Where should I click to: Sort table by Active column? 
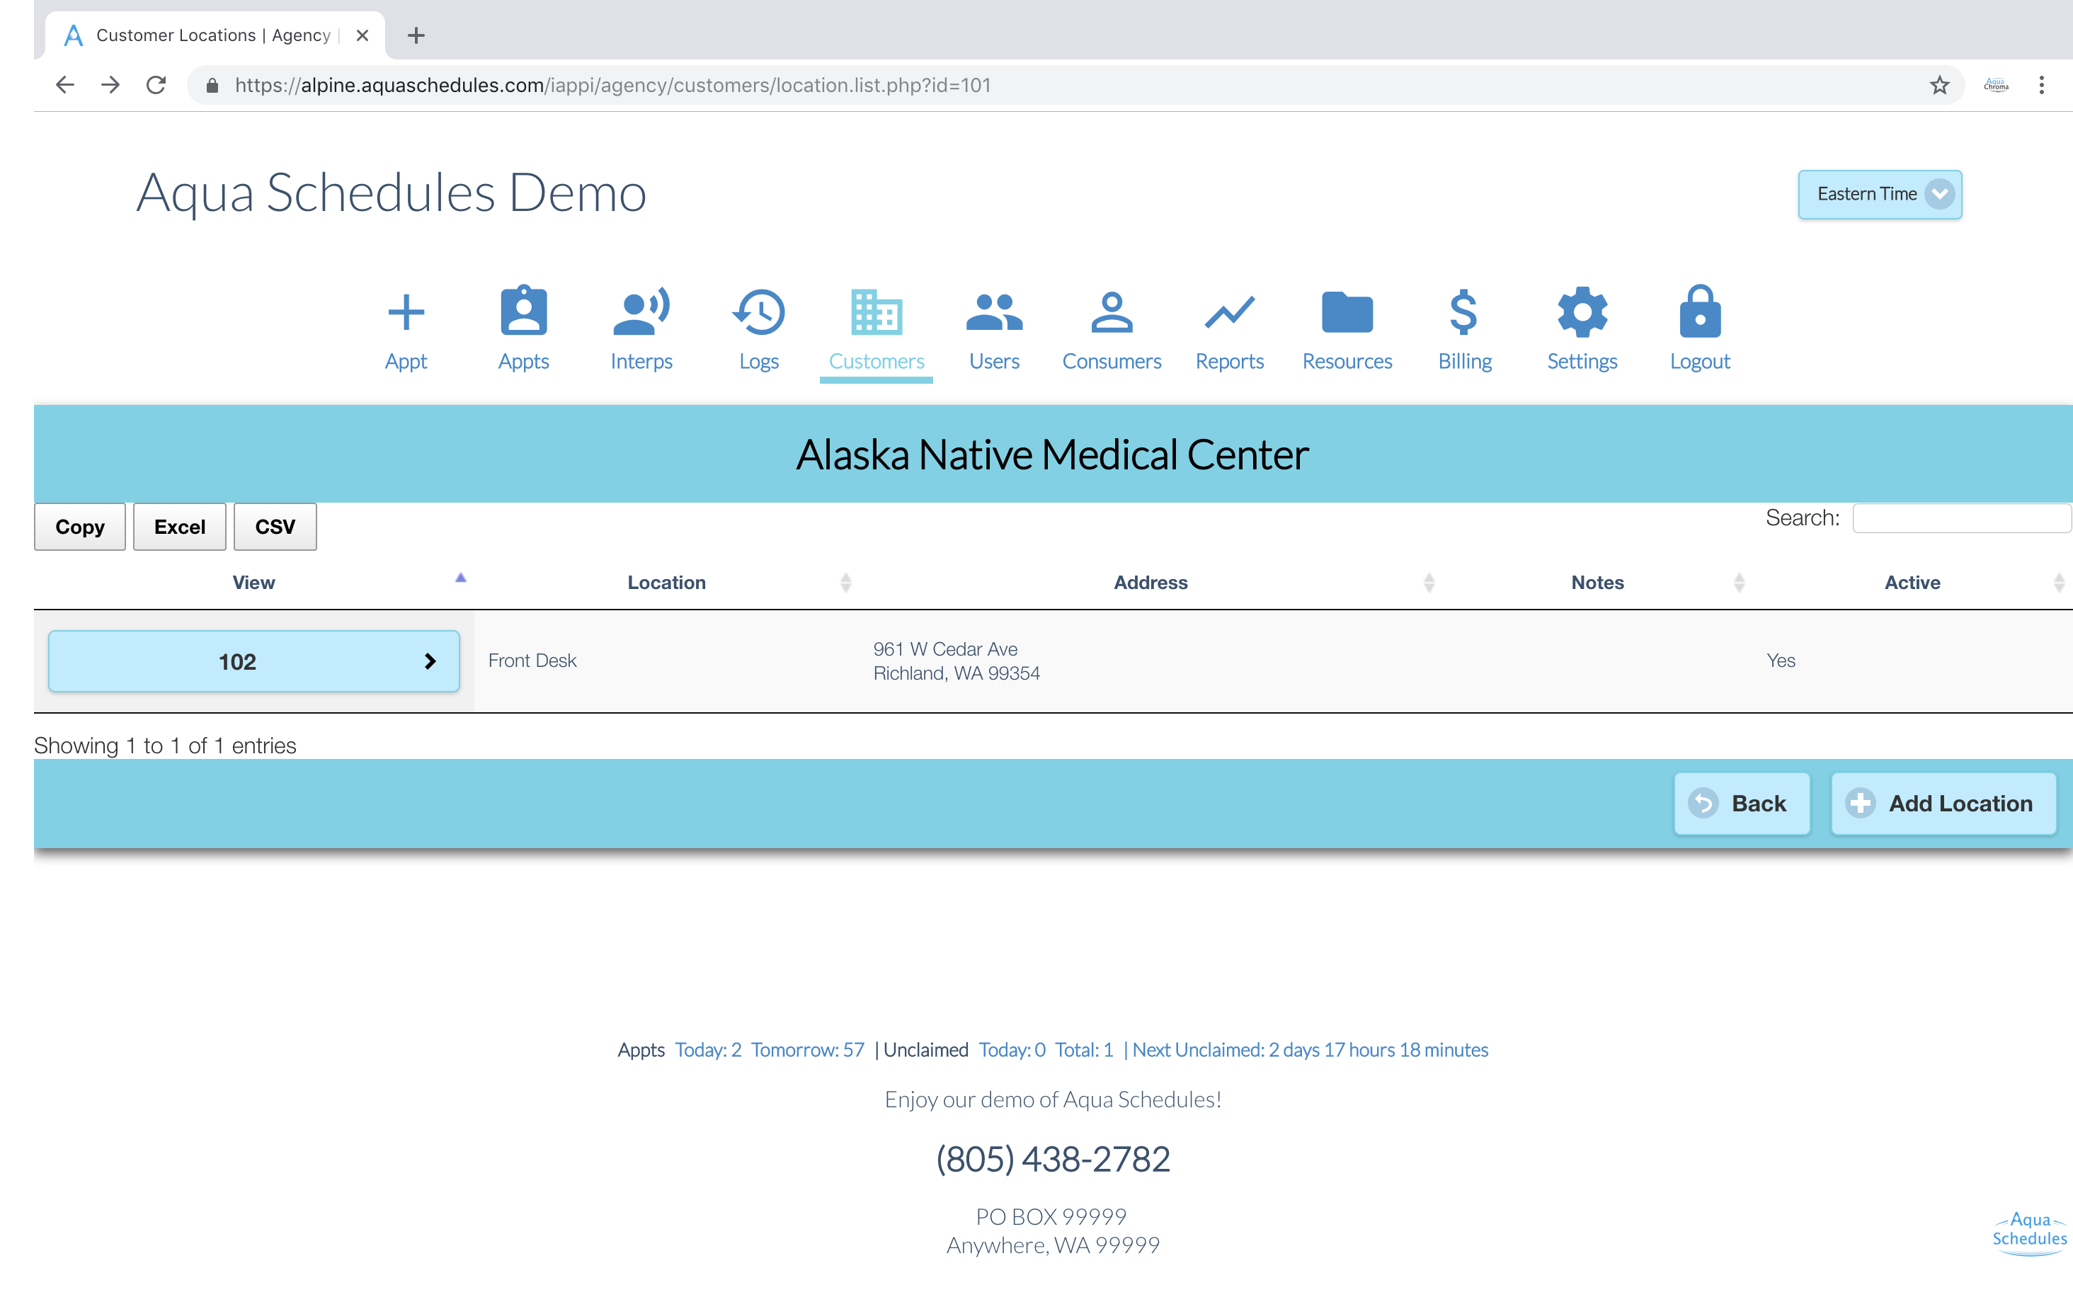point(1912,582)
